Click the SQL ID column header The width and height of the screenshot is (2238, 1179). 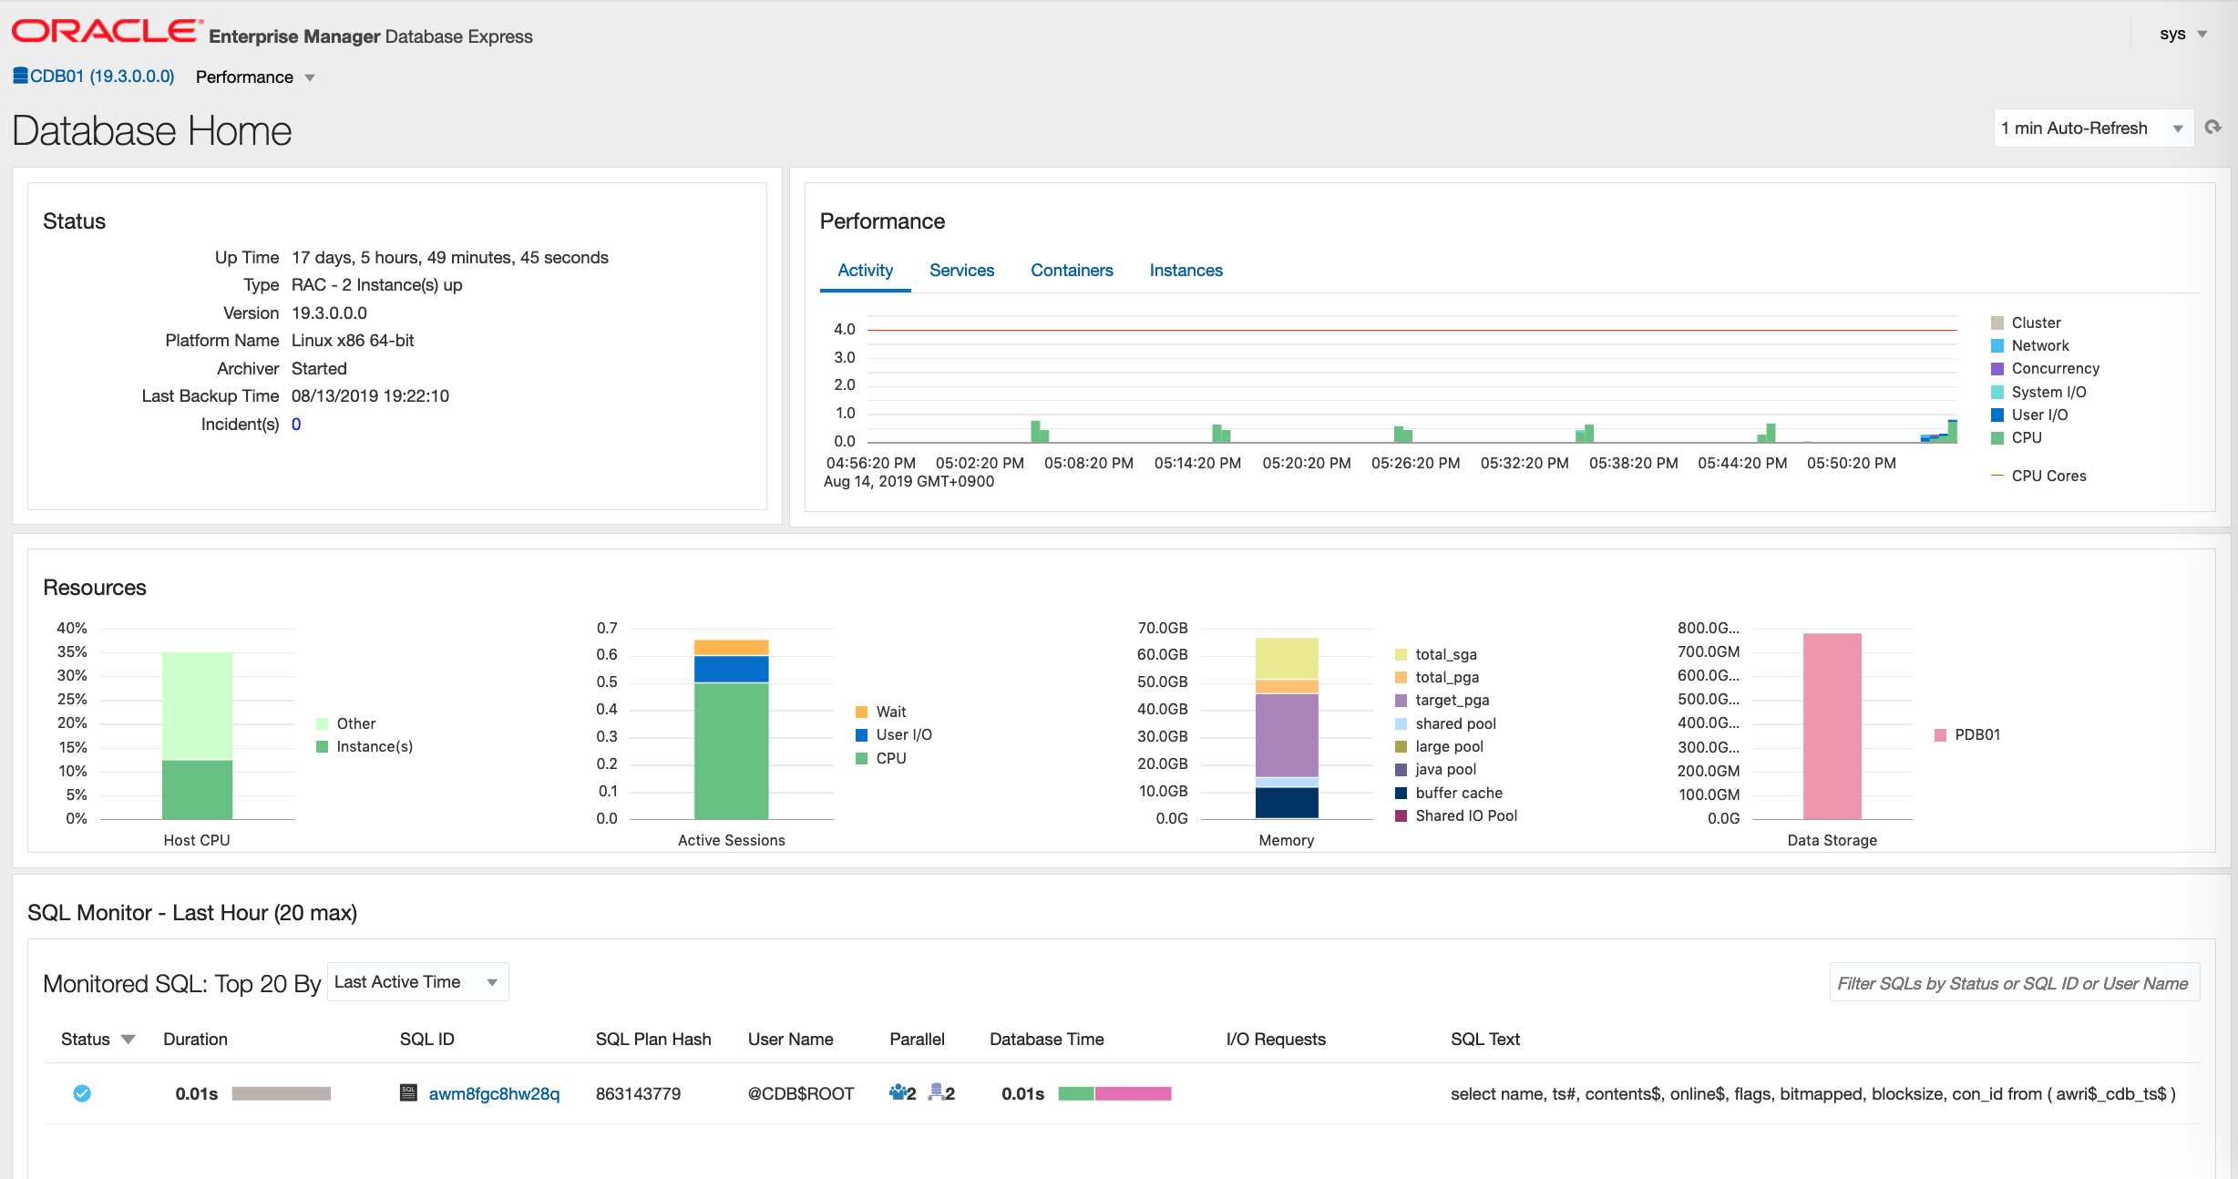pyautogui.click(x=426, y=1040)
